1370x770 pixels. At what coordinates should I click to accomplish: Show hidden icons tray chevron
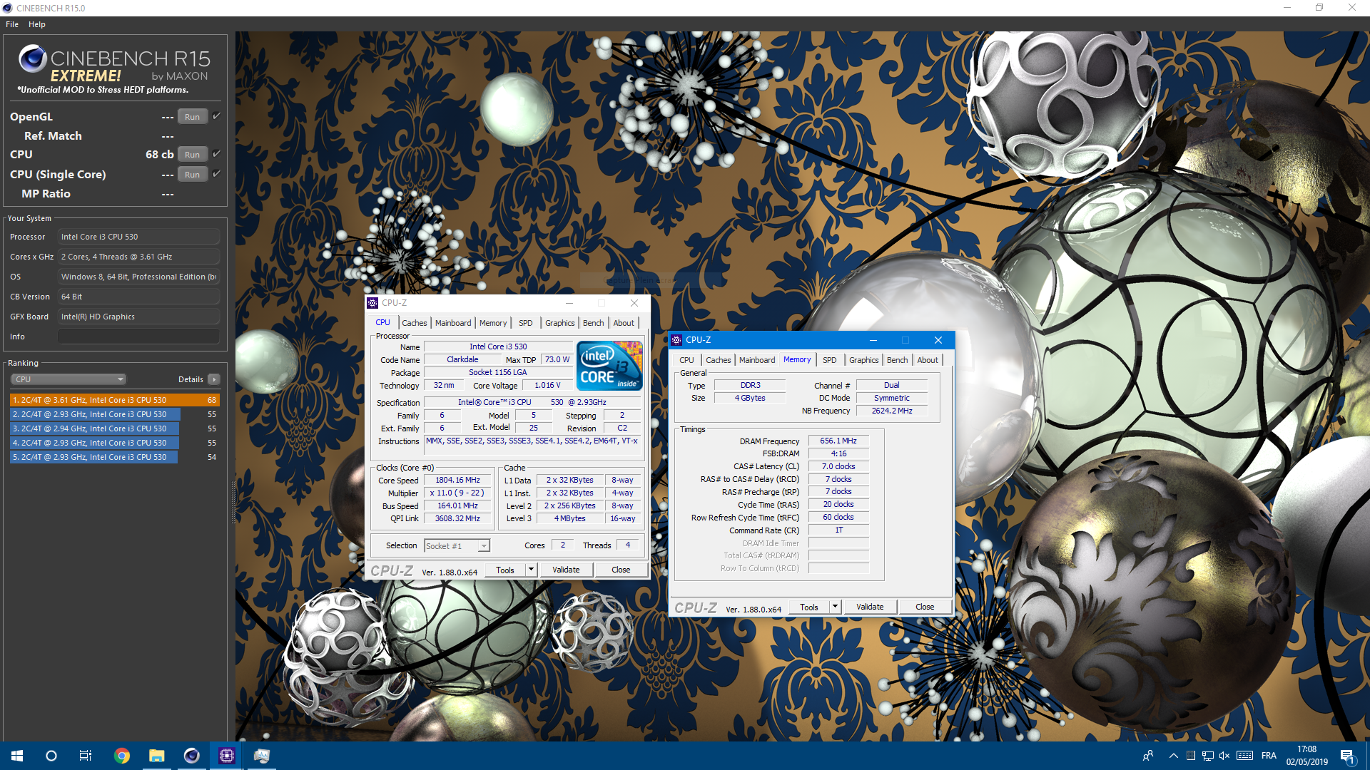click(1173, 756)
